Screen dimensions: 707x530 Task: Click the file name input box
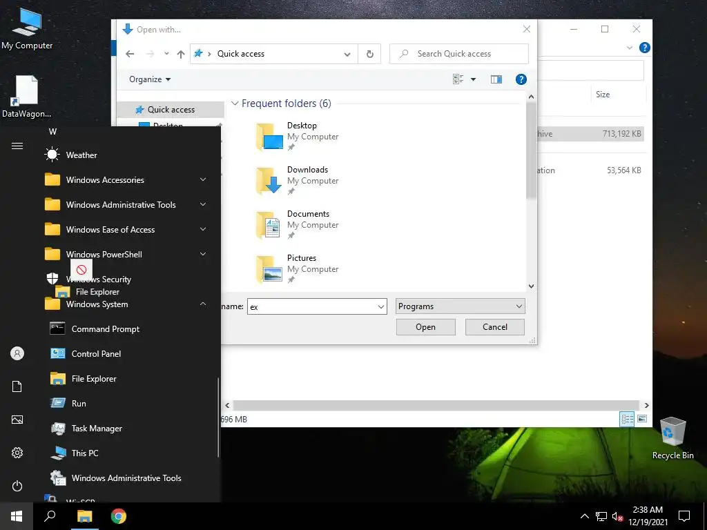[x=312, y=307]
